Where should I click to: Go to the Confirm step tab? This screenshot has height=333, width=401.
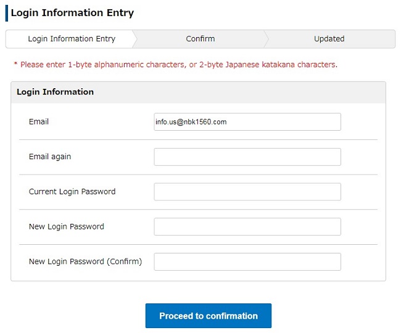pyautogui.click(x=200, y=39)
